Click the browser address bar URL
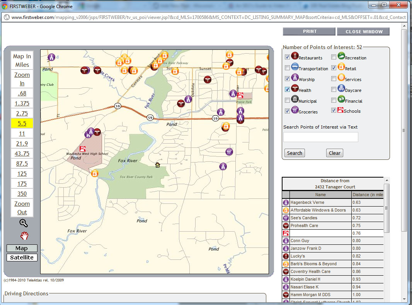Screen dimensions: 412x305 click(x=208, y=17)
